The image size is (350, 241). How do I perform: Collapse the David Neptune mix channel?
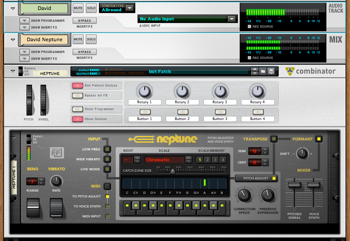13,40
